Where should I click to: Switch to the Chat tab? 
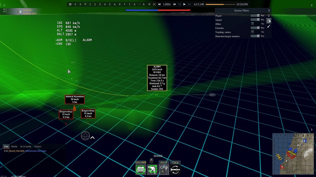(x=6, y=146)
